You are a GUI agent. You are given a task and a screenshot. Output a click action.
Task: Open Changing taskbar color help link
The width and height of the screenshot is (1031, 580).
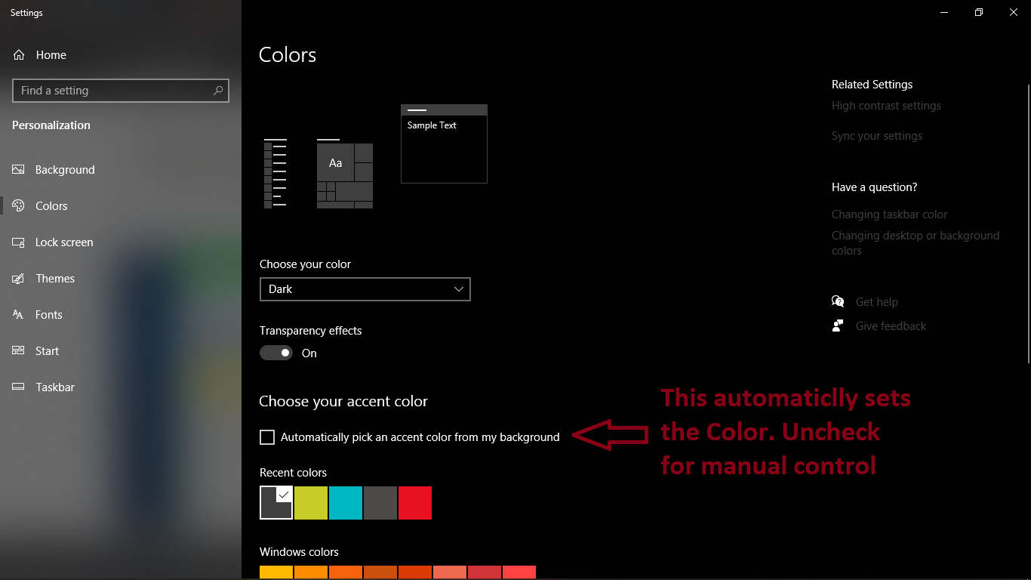coord(889,214)
